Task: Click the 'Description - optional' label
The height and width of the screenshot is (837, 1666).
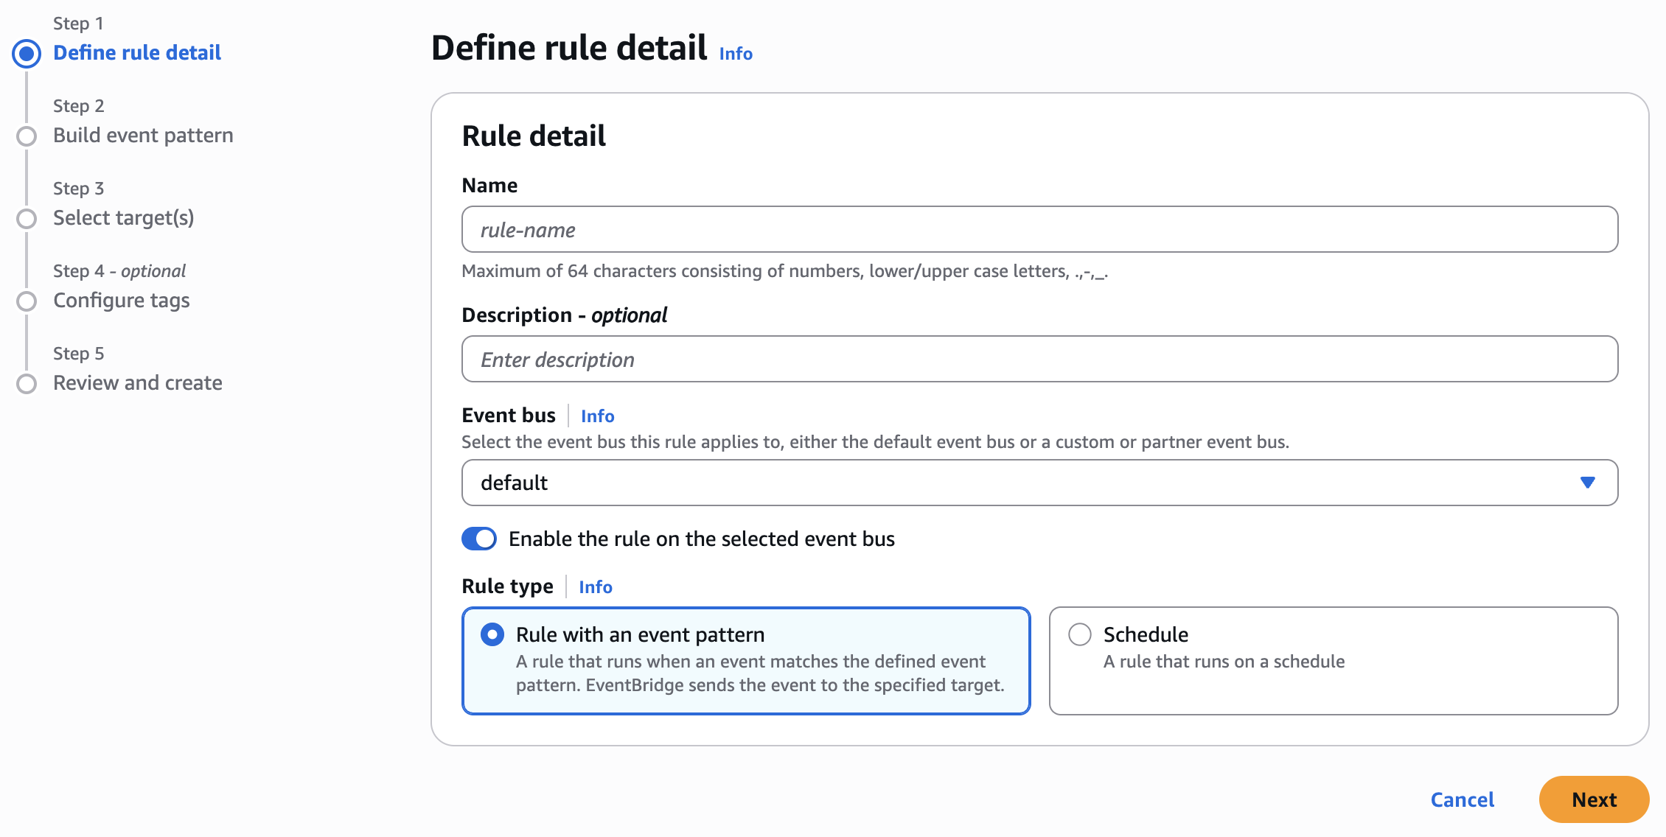Action: (x=565, y=315)
